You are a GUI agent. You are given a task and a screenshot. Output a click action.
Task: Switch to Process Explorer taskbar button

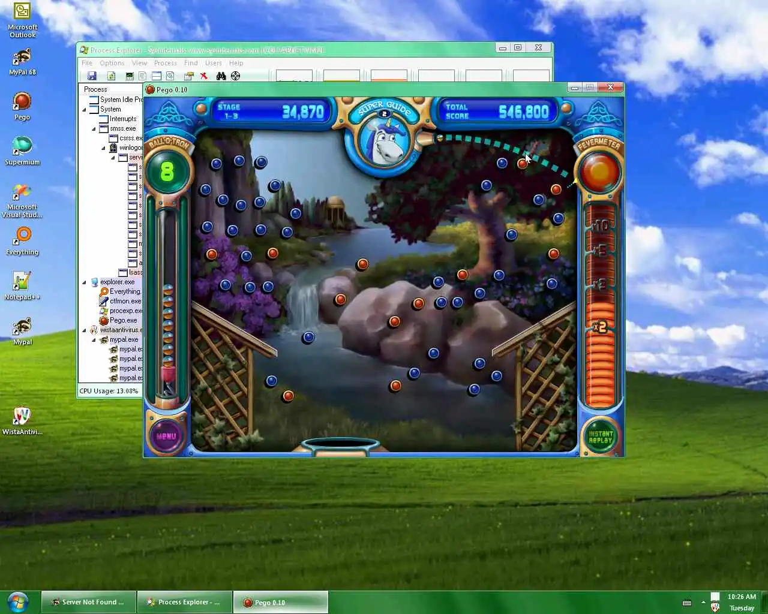pos(184,602)
